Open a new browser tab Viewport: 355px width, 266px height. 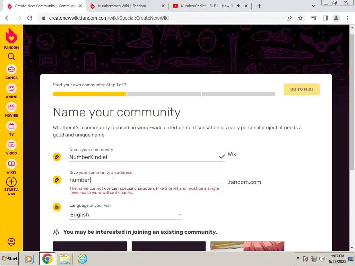tap(259, 6)
